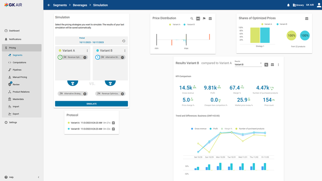The image size is (322, 181).
Task: Click Variant A trophy winner icon
Action: pos(73,83)
